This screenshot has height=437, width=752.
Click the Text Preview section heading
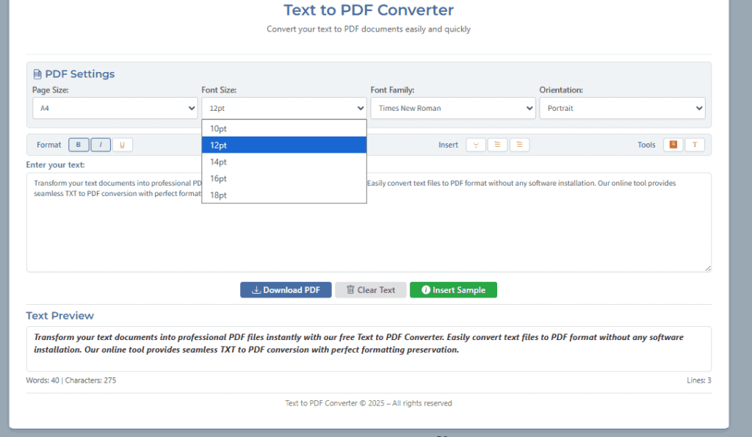tap(59, 315)
